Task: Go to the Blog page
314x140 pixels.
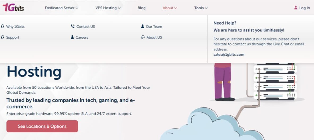Action: [x=141, y=8]
